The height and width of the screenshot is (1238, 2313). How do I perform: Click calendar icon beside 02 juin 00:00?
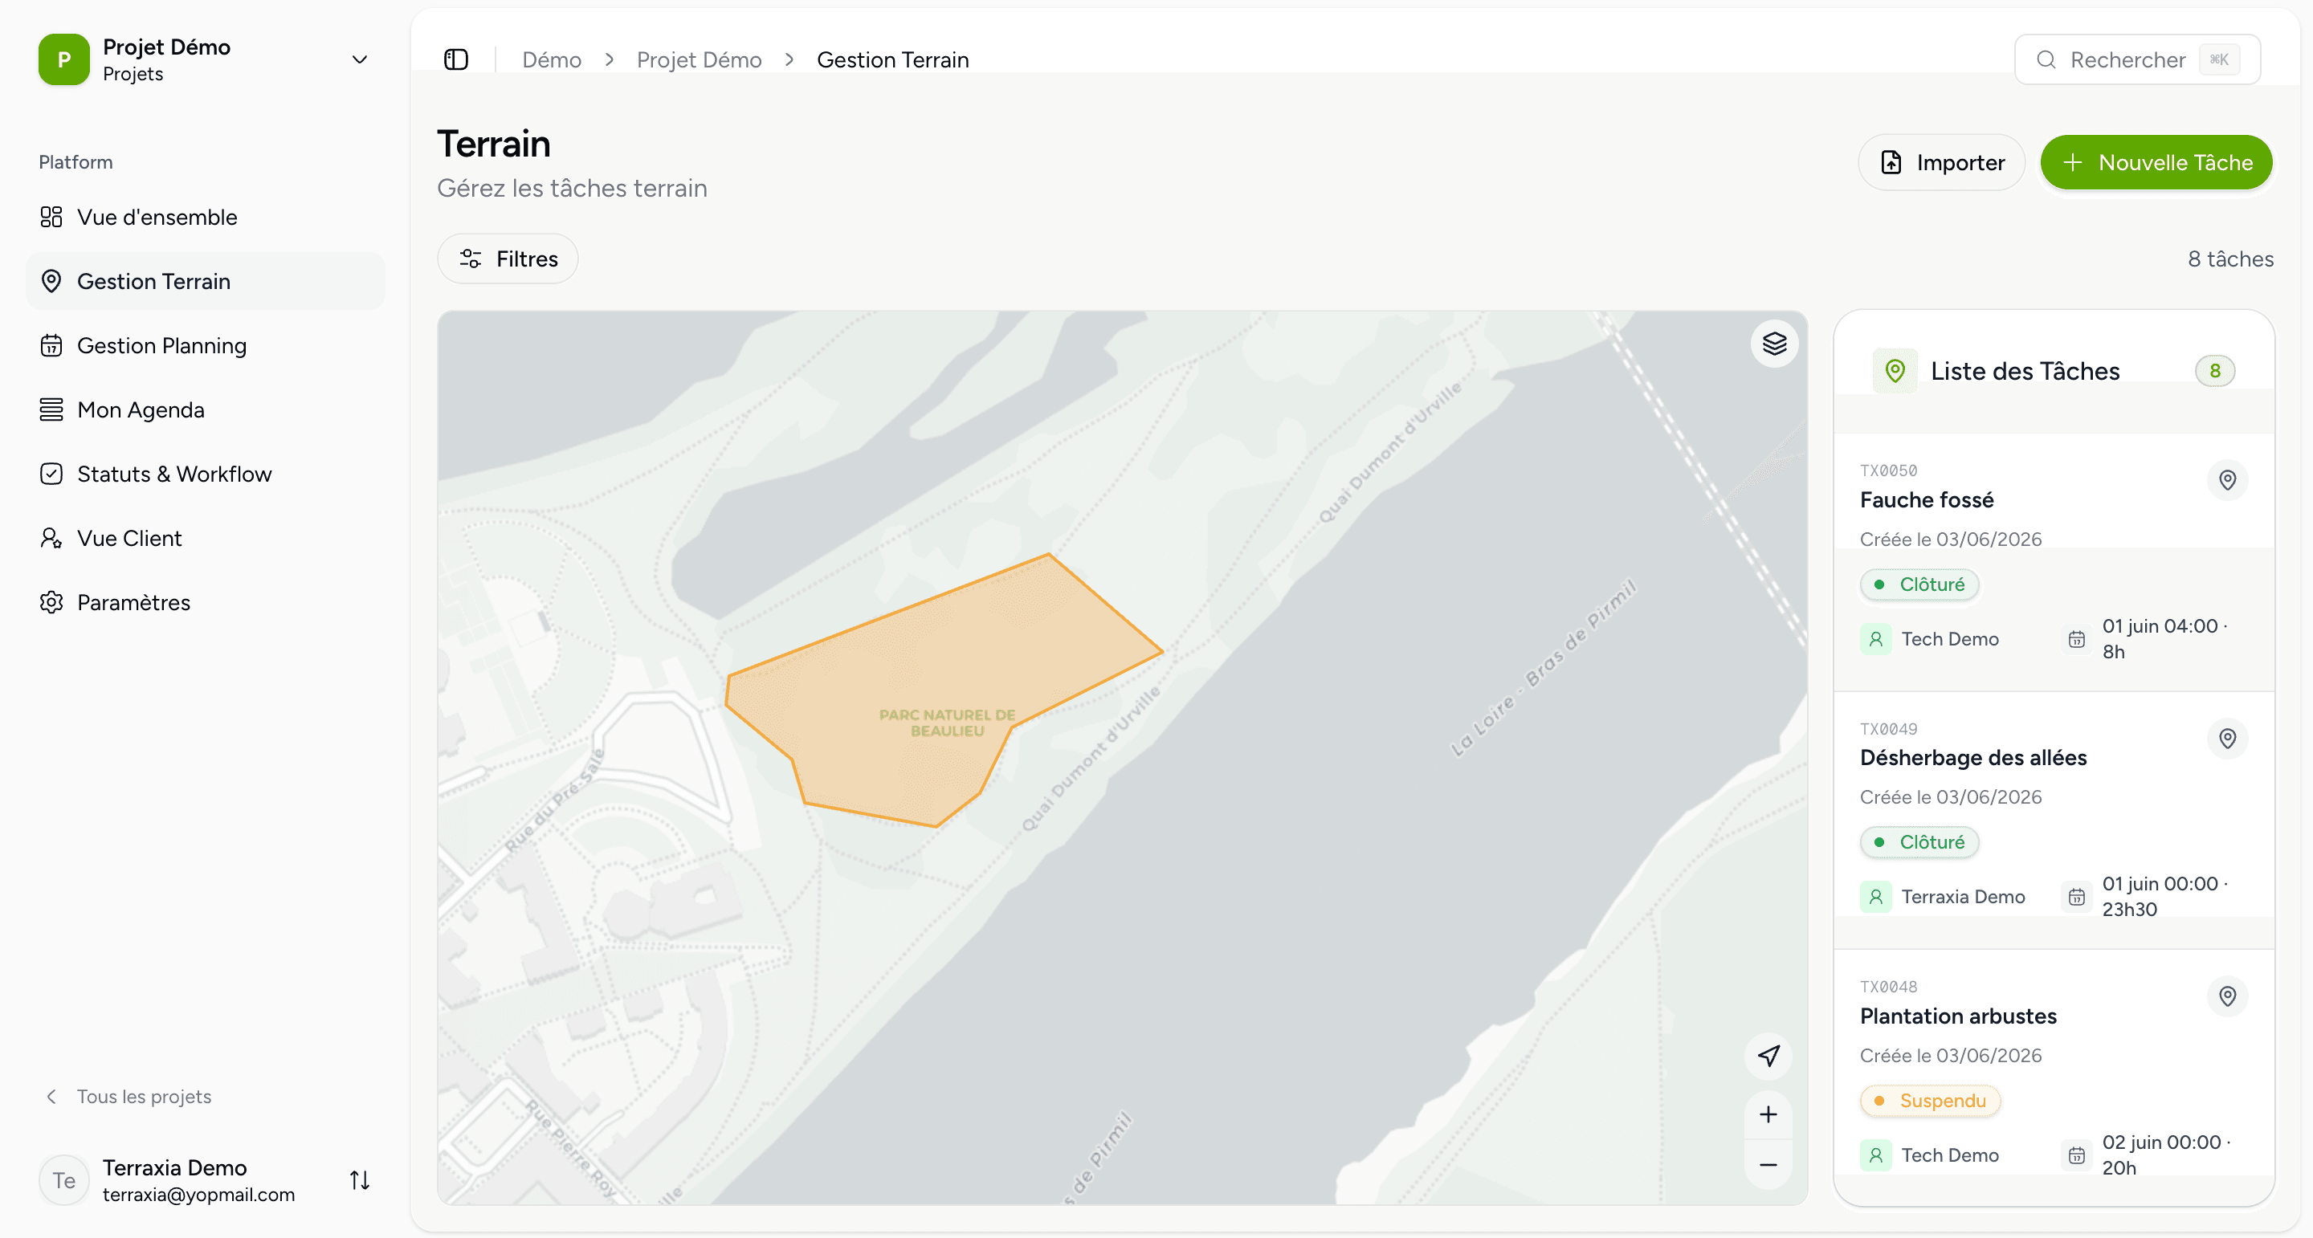(2076, 1155)
